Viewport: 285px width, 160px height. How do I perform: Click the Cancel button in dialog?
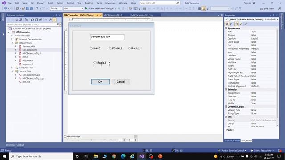point(121,82)
